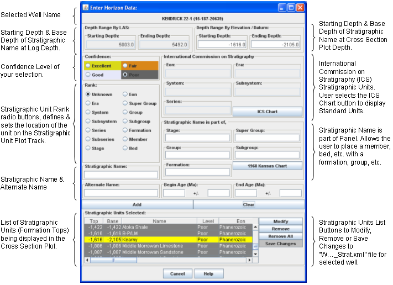Click the Era field in ICS panel
The image size is (393, 285).
pos(268,73)
